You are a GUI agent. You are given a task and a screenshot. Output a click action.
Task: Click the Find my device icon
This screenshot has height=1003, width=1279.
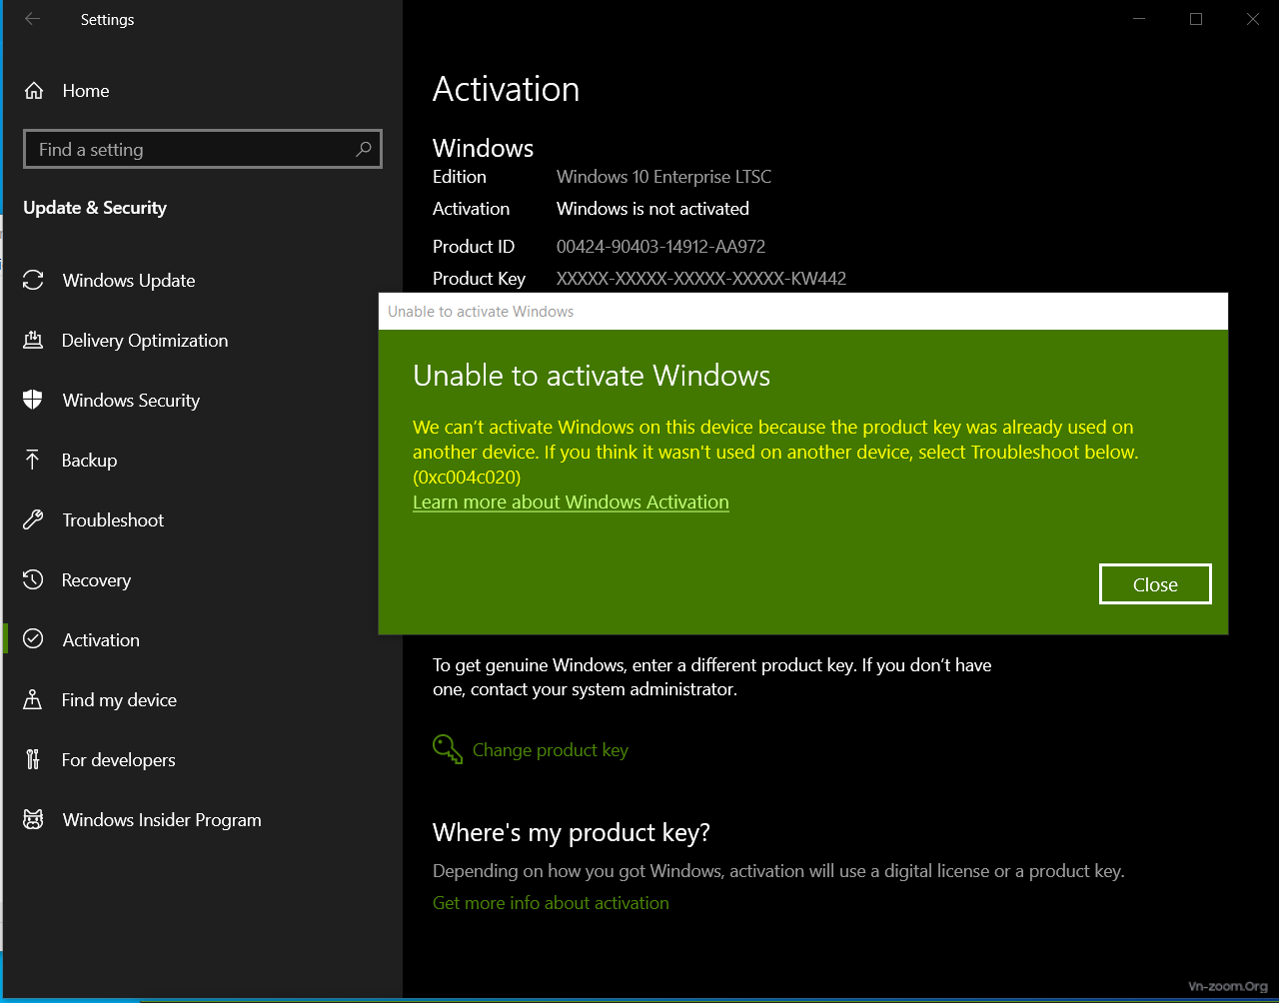tap(33, 699)
